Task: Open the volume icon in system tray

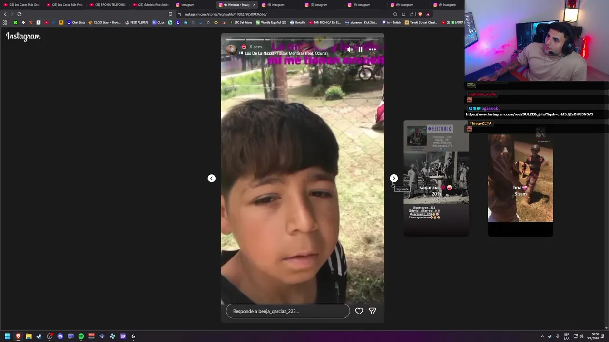Action: pyautogui.click(x=581, y=336)
